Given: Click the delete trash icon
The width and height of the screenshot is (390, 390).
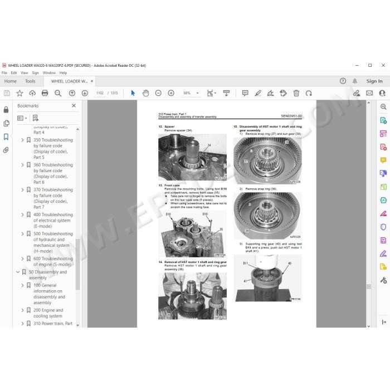Looking at the screenshot, I should point(296,93).
